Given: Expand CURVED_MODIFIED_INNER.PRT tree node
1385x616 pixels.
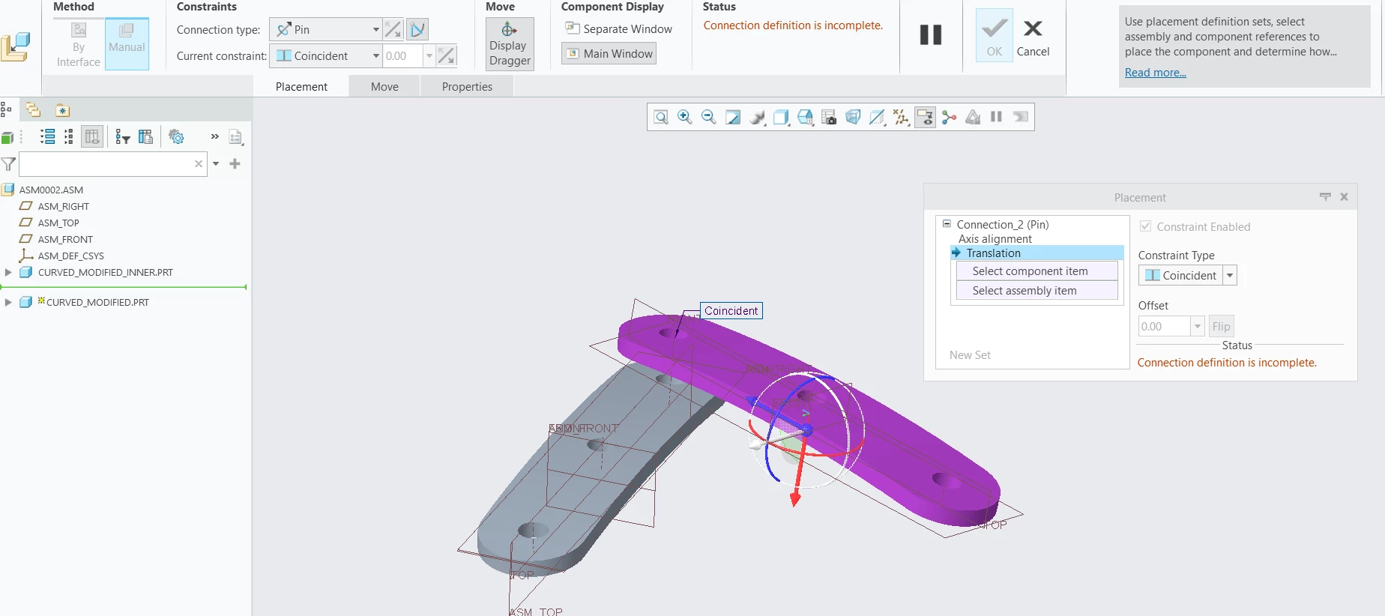Looking at the screenshot, I should (x=8, y=272).
